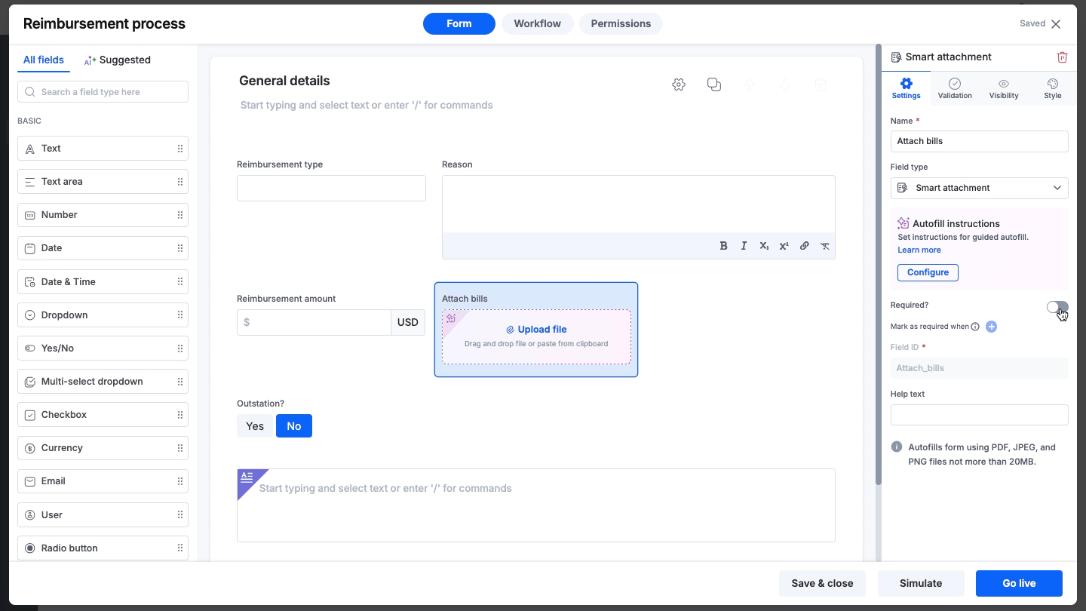
Task: Open the All fields tab
Action: pyautogui.click(x=44, y=60)
